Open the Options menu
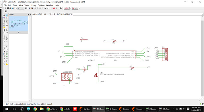 coord(41,5)
